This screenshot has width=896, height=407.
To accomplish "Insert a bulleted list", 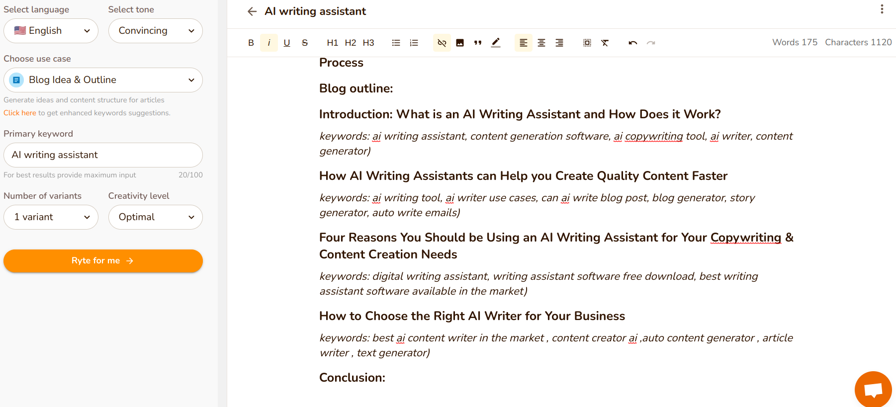I will click(x=396, y=43).
